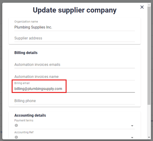This screenshot has height=141, width=153.
Task: Click the scrollbar track below the thumb
Action: tap(149, 120)
